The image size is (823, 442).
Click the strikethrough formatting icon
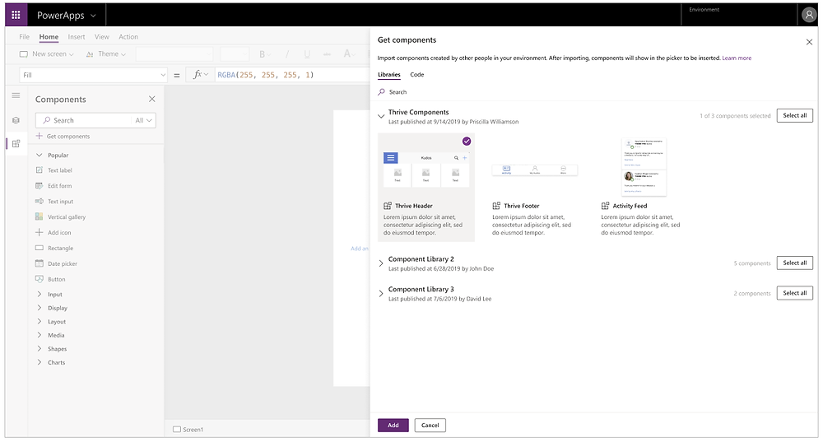click(x=327, y=54)
